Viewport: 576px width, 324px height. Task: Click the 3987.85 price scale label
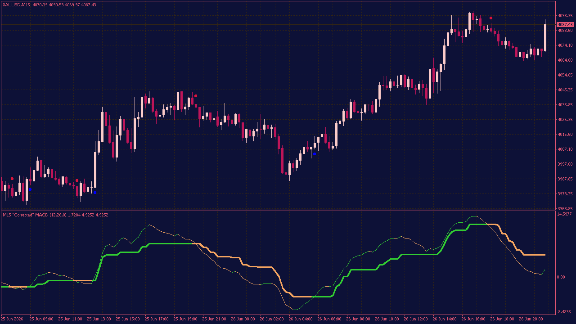tap(565, 179)
